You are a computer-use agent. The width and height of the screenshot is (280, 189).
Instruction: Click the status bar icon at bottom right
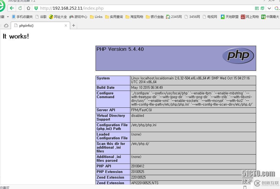coord(245,187)
